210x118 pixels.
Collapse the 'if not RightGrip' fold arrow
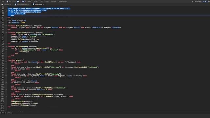[6, 76]
